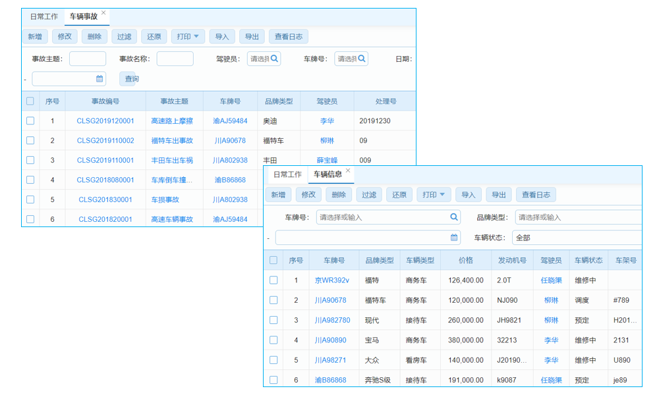Click the 车牌号 search magnifier in accident filters
Viewport: 659px width, 395px height.
362,58
